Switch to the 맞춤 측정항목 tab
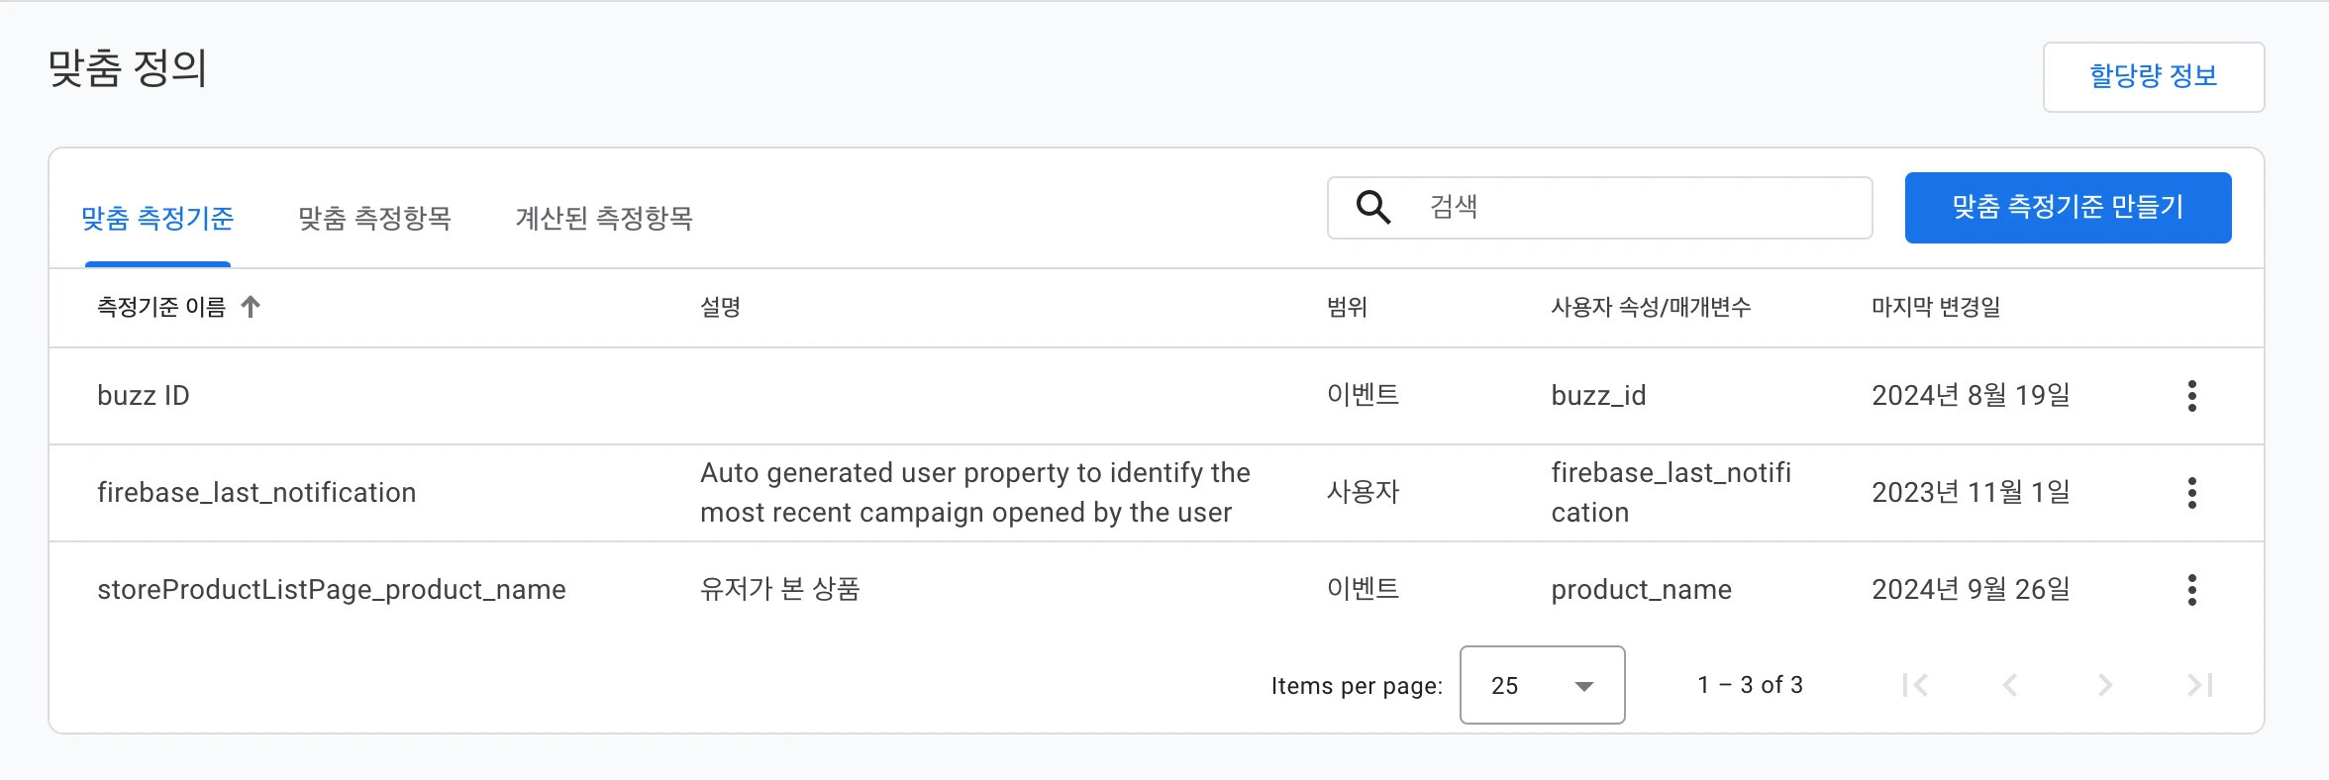The width and height of the screenshot is (2329, 780). coord(374,218)
